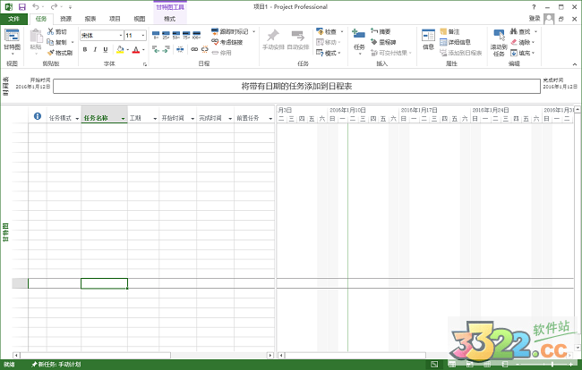Click the highlighted task name cell

click(104, 283)
